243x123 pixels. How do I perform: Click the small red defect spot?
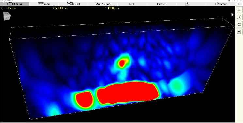pyautogui.click(x=122, y=63)
